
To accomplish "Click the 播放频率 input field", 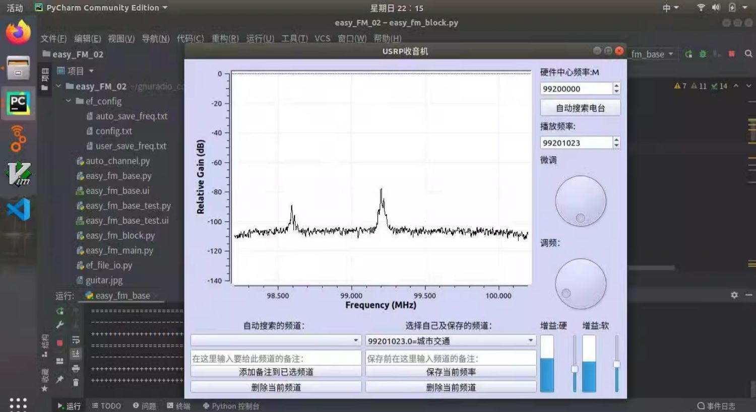I will 576,143.
